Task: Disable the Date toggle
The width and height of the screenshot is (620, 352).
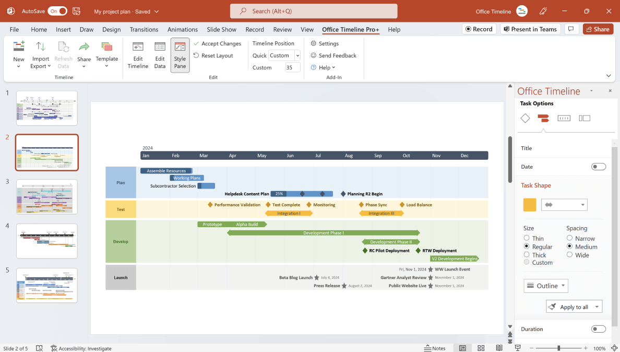Action: coord(598,166)
